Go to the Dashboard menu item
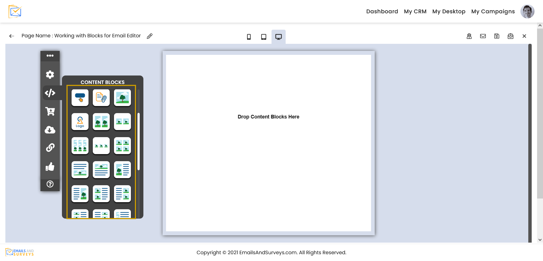Screen dimensions: 543x261 pos(382,11)
